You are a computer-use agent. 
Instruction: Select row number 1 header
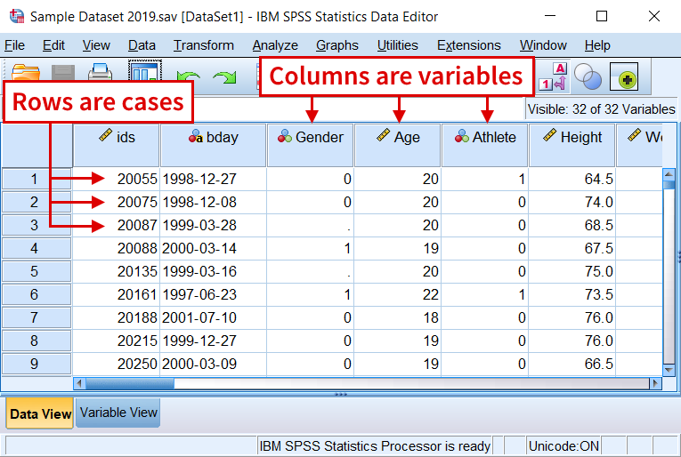coord(36,179)
